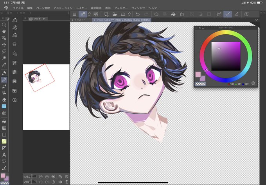Select the Figure rectangle tool

click(x=4, y=135)
